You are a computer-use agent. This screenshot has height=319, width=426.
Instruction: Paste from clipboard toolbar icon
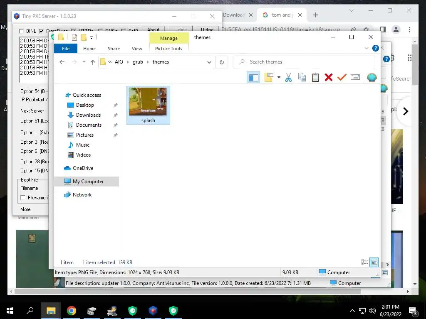click(315, 77)
